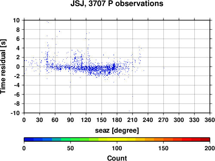
Task: Click the y-axis tick label -10
Action: 15,113
